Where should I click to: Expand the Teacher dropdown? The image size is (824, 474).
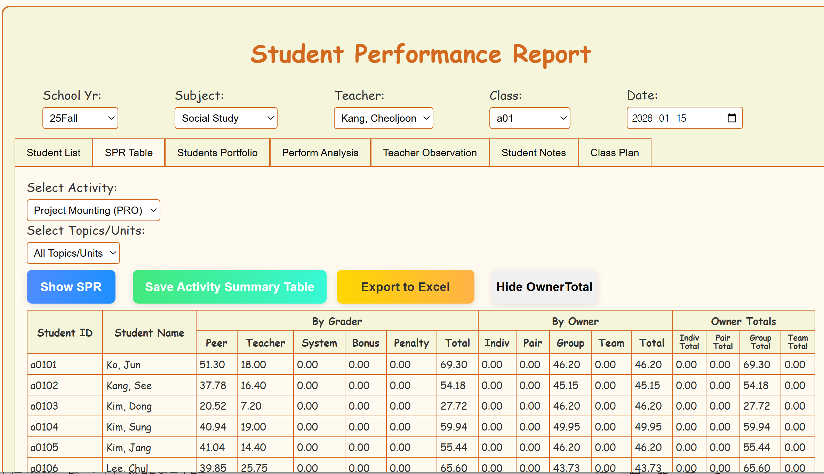click(x=383, y=118)
